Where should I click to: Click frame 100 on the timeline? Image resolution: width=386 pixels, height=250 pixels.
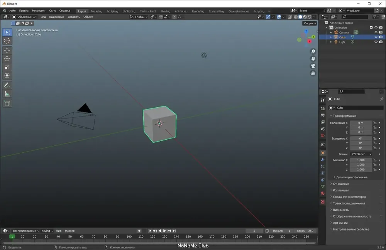pyautogui.click(x=129, y=236)
